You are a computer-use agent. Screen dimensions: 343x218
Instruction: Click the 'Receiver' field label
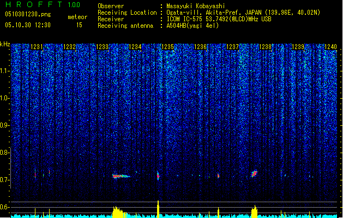click(x=111, y=19)
